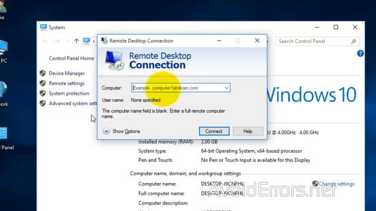
Task: Go to Control Panel Home
Action: coord(72,59)
